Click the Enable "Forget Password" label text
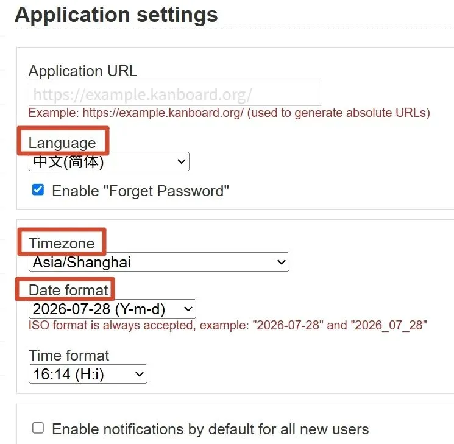Screen dimensions: 454x444 [140, 191]
